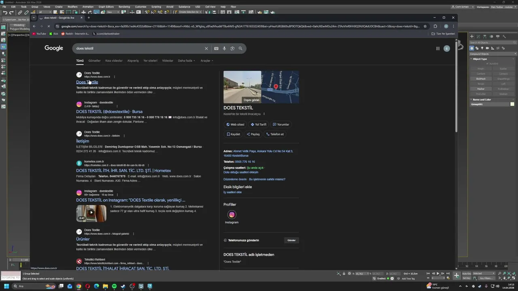The image size is (518, 291).
Task: Click the Key Filters button
Action: tap(486, 278)
